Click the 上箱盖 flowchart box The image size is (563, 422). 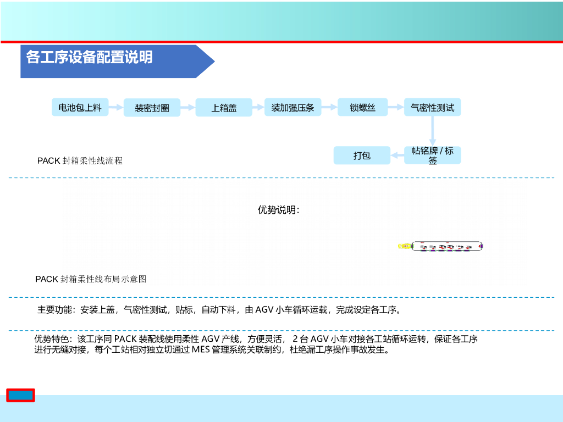224,108
